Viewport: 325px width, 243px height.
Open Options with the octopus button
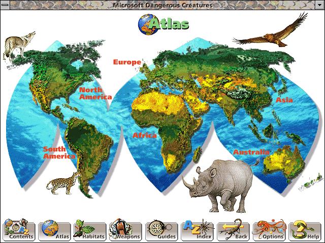point(269,230)
